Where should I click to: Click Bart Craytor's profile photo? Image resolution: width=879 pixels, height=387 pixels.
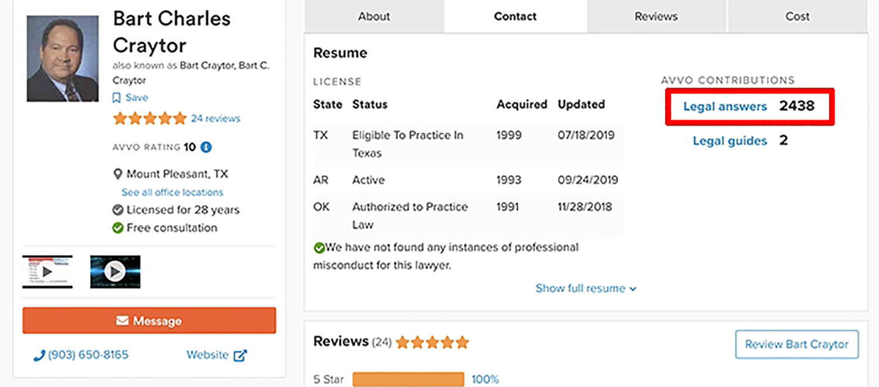point(62,57)
